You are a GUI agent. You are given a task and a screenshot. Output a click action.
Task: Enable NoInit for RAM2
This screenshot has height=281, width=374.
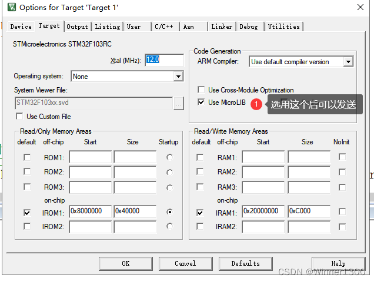342,172
